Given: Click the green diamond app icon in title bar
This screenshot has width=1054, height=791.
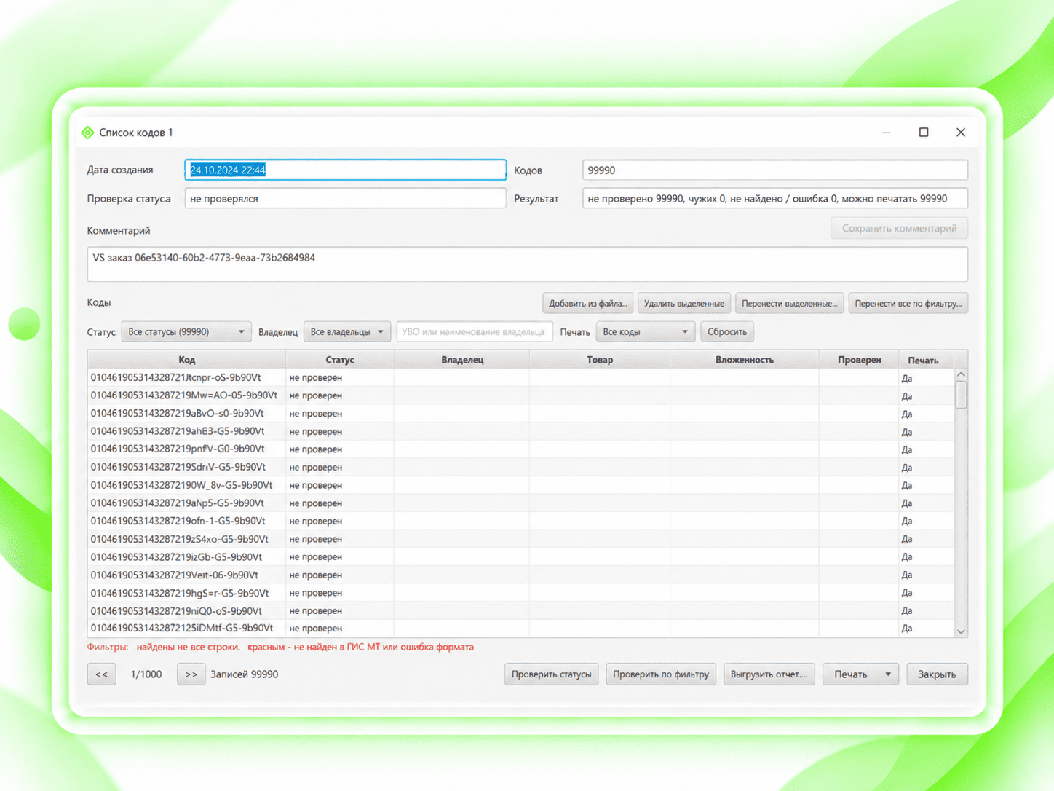Looking at the screenshot, I should pos(88,133).
